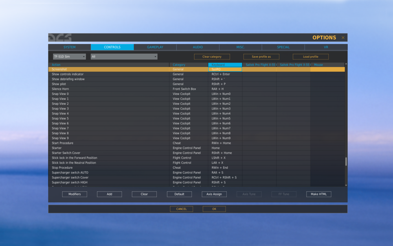Expand the "All" category filter dropdown
393x246 pixels.
(123, 56)
